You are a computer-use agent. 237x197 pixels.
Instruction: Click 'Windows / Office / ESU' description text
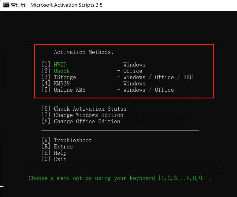click(158, 77)
